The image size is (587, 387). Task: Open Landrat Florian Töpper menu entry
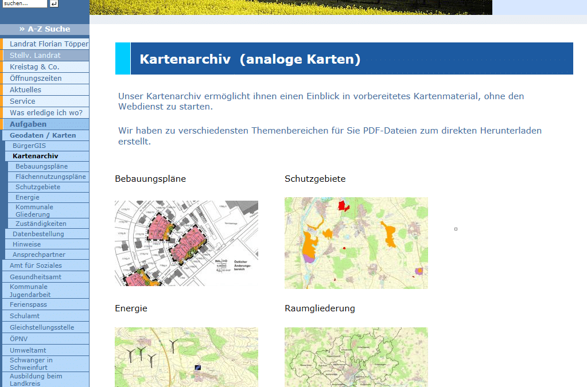(46, 44)
